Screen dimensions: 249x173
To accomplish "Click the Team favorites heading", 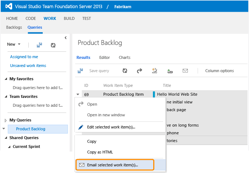I will (24, 96).
